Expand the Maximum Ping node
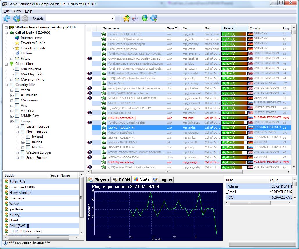Screen dimensions: 299x249 pos(12,80)
